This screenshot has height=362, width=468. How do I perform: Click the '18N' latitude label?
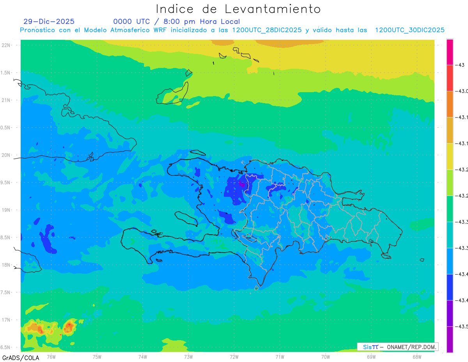[7, 265]
